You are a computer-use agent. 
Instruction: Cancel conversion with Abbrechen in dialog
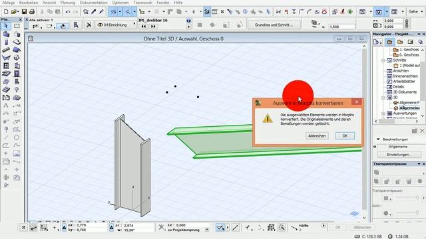[x=317, y=135]
